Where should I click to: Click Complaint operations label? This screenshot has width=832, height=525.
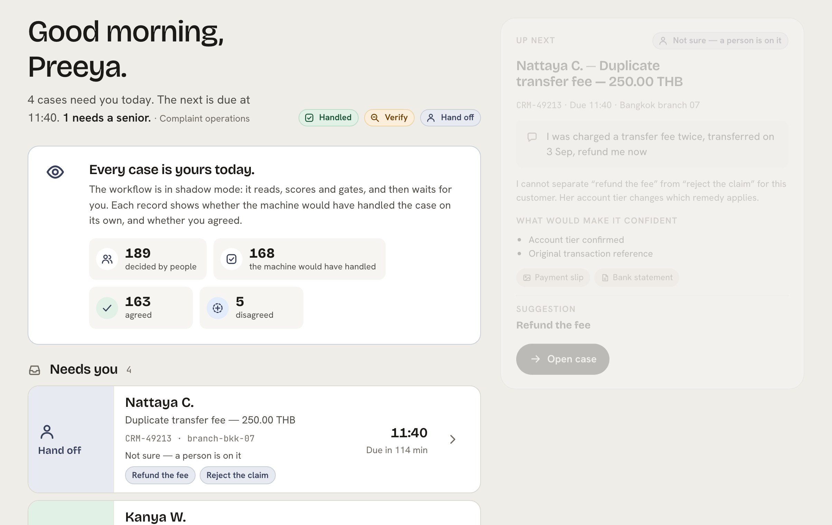tap(205, 119)
